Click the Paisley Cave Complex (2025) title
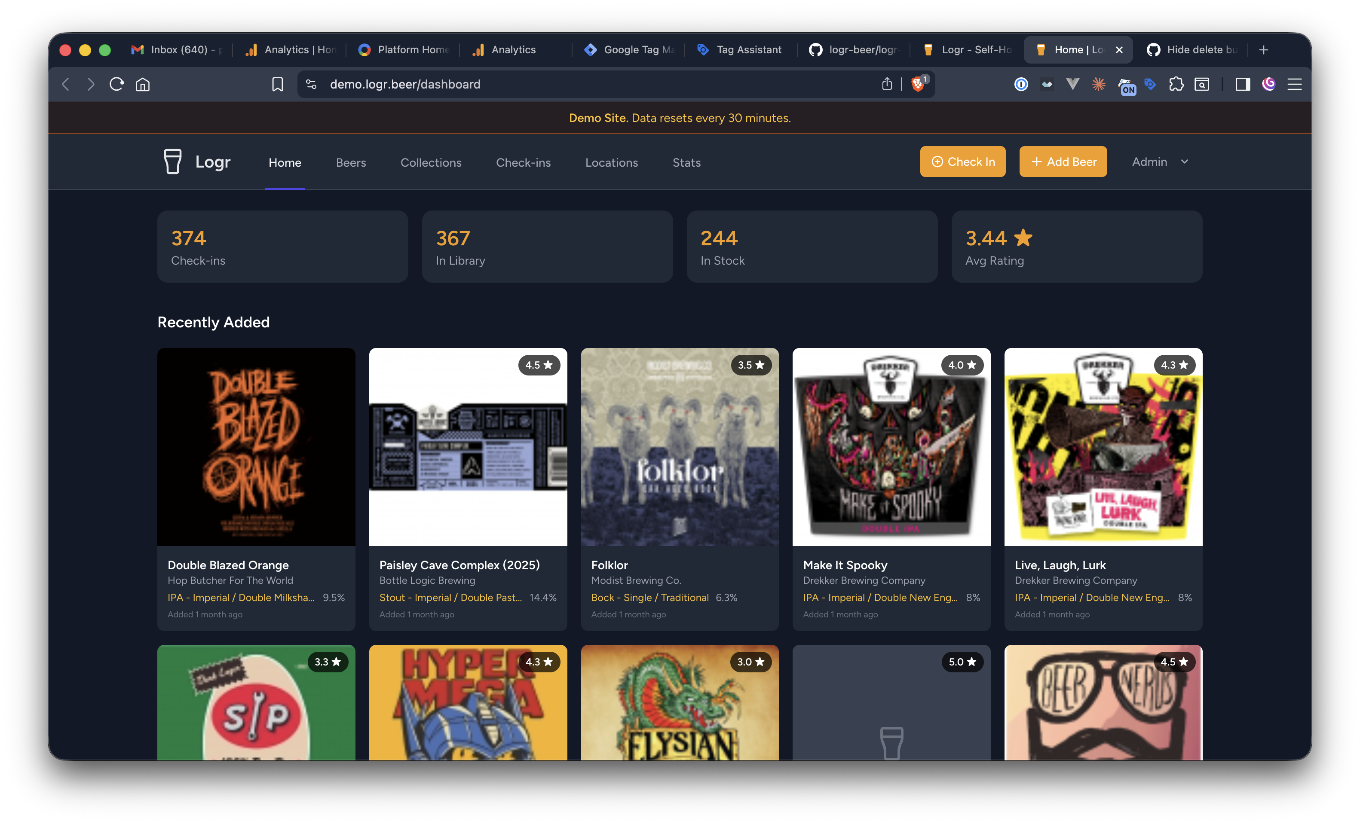 pos(459,565)
